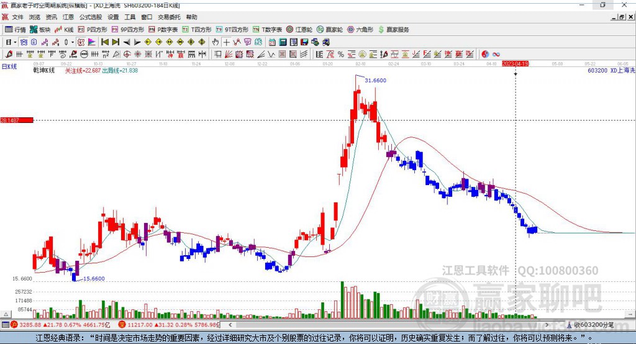The image size is (636, 344).
Task: Open the T四方形 tool
Action: [x=197, y=30]
